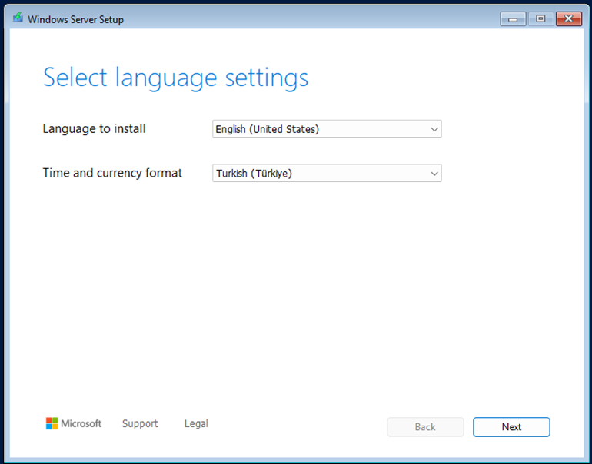Open the Language to install dropdown
The width and height of the screenshot is (592, 464).
[x=327, y=129]
